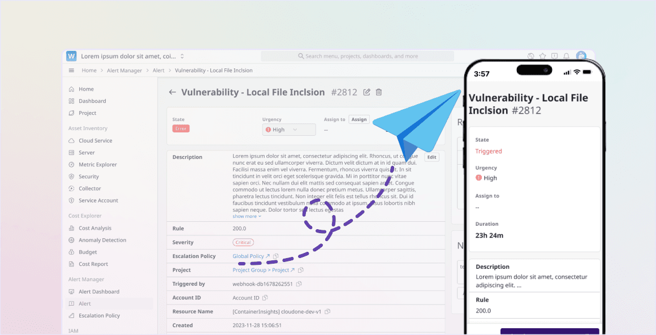The image size is (656, 335).
Task: Edit the alert title pencil icon
Action: 367,92
